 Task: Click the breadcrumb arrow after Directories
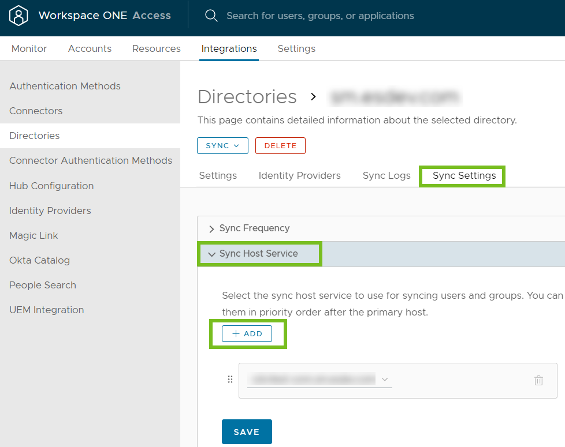point(314,97)
